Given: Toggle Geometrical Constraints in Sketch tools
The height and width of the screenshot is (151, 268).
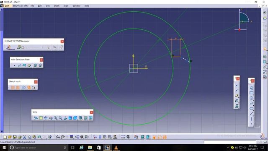Looking at the screenshot, I should tap(29, 88).
